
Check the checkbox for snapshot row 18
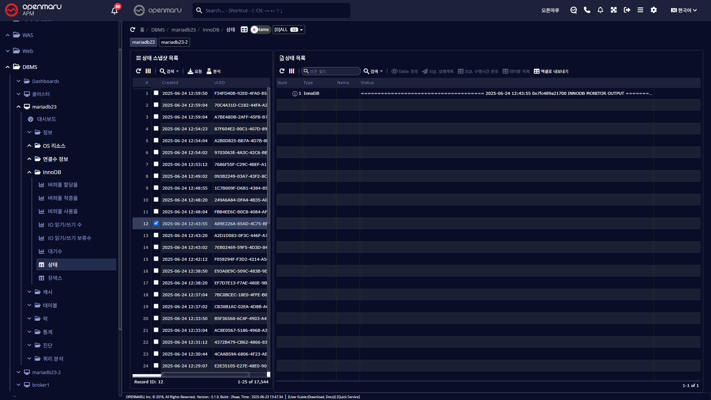coord(156,294)
